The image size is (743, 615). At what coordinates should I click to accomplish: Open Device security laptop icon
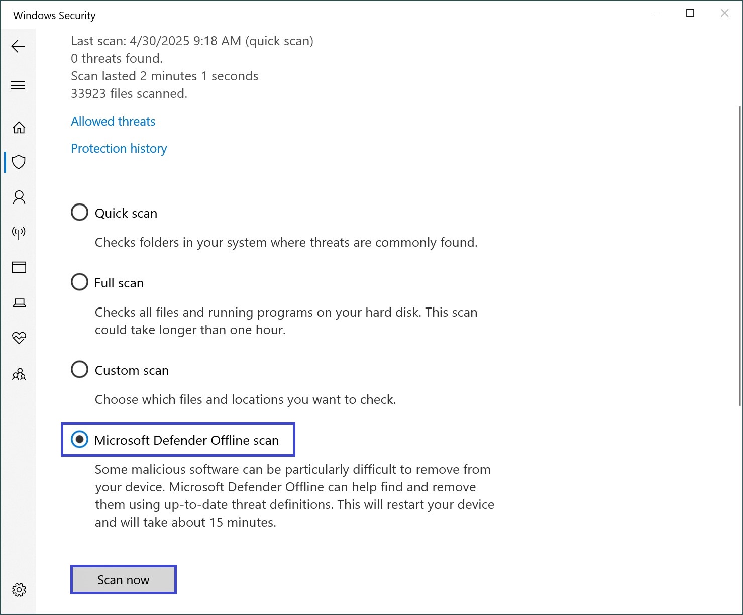[19, 302]
